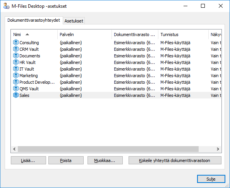Image resolution: width=230 pixels, height=188 pixels.
Task: Click M-Files-käyttäjä in the HR Vault row
Action: coord(175,62)
